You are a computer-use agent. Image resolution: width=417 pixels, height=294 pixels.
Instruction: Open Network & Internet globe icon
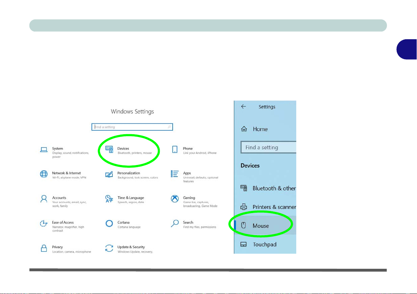coord(44,174)
